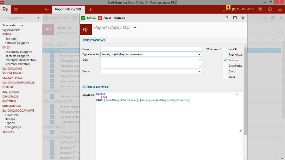The height and width of the screenshot is (160, 285).
Task: Click the dialog's vertical scrollbar
Action: [245, 95]
